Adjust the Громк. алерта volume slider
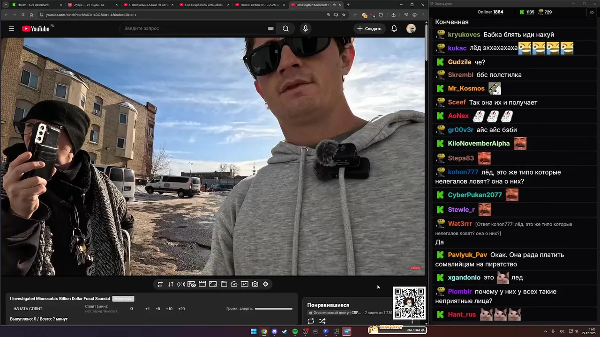The image size is (600, 337). (x=274, y=308)
